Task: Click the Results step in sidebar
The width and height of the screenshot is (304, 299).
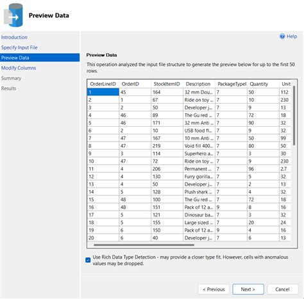Action: click(x=8, y=88)
